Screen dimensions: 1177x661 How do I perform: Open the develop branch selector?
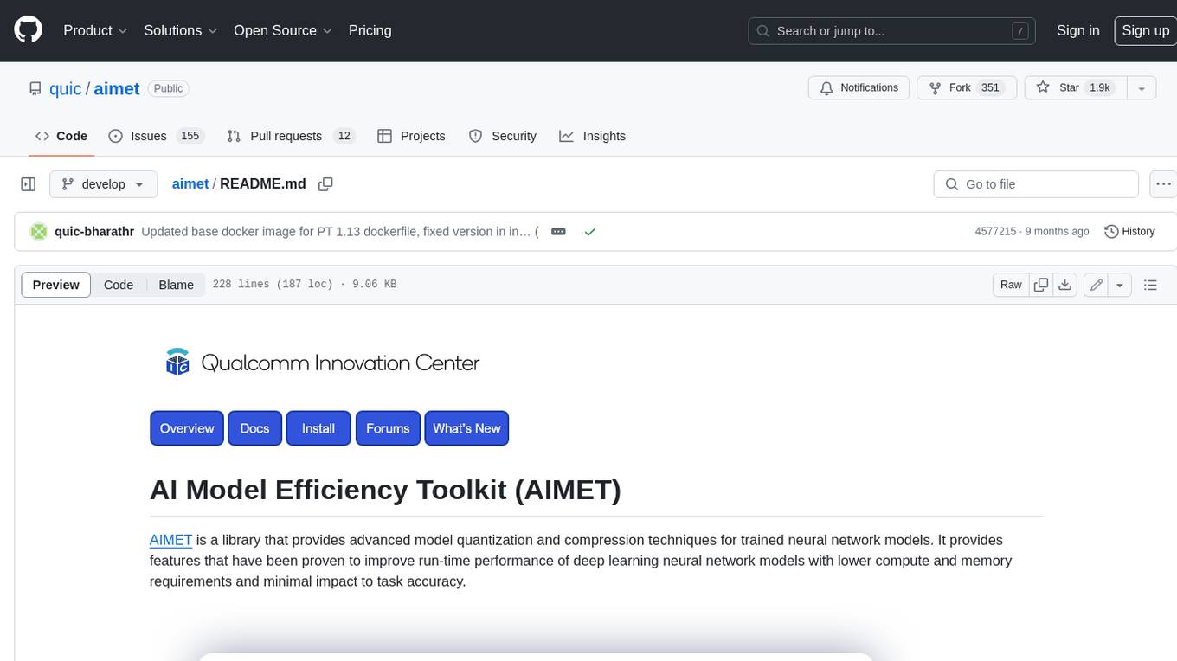103,184
